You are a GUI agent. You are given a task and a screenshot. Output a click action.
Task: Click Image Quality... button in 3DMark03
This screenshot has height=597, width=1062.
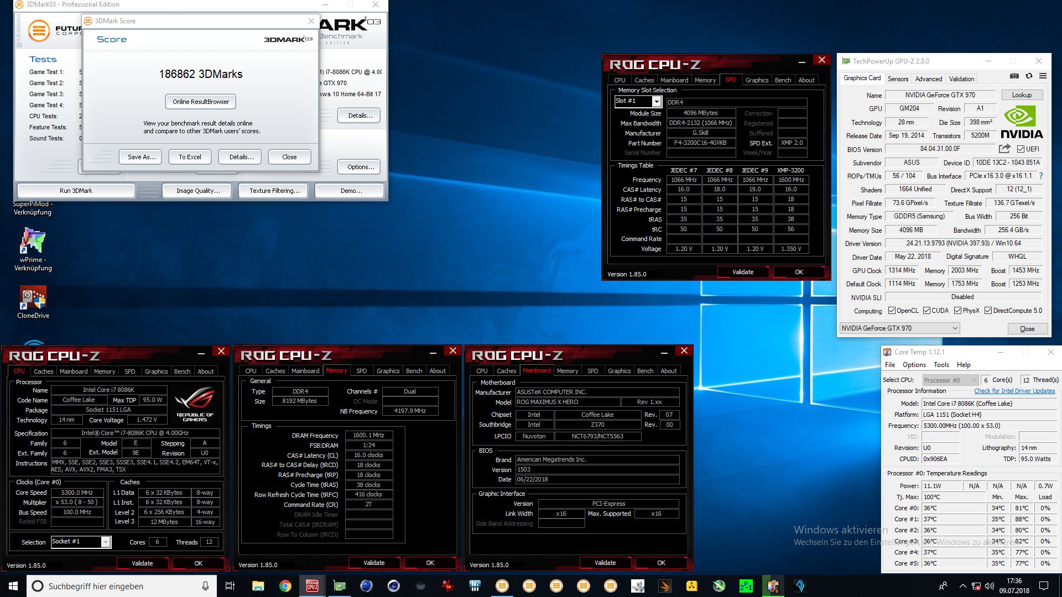(198, 191)
